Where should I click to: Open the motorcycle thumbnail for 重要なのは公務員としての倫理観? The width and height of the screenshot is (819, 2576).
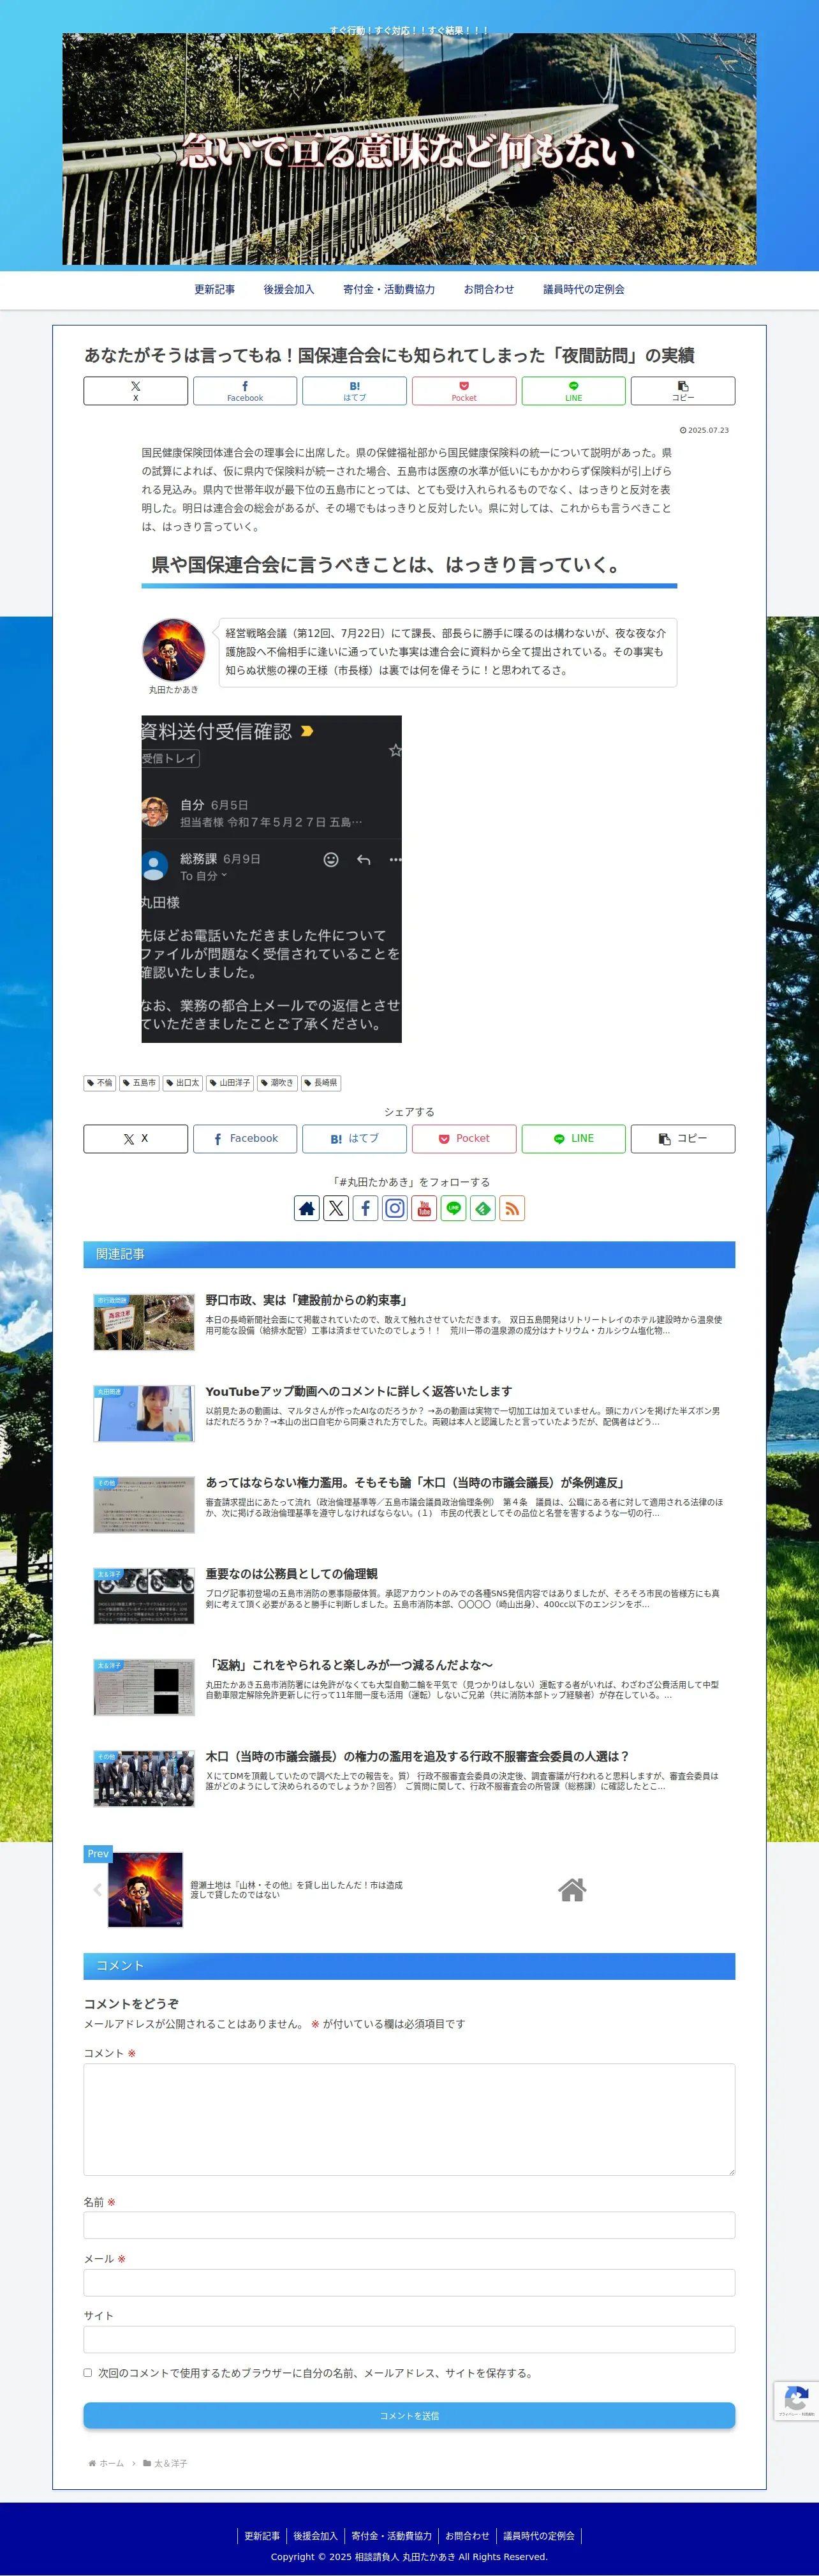[x=144, y=1595]
